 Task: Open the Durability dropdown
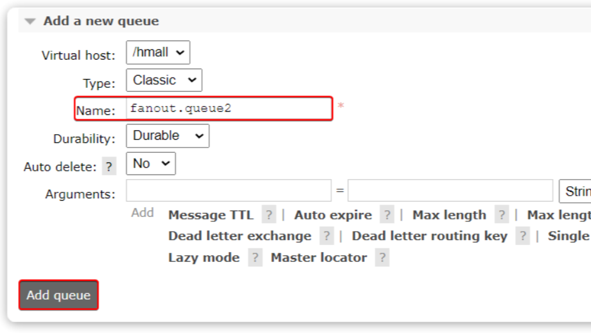click(x=167, y=136)
